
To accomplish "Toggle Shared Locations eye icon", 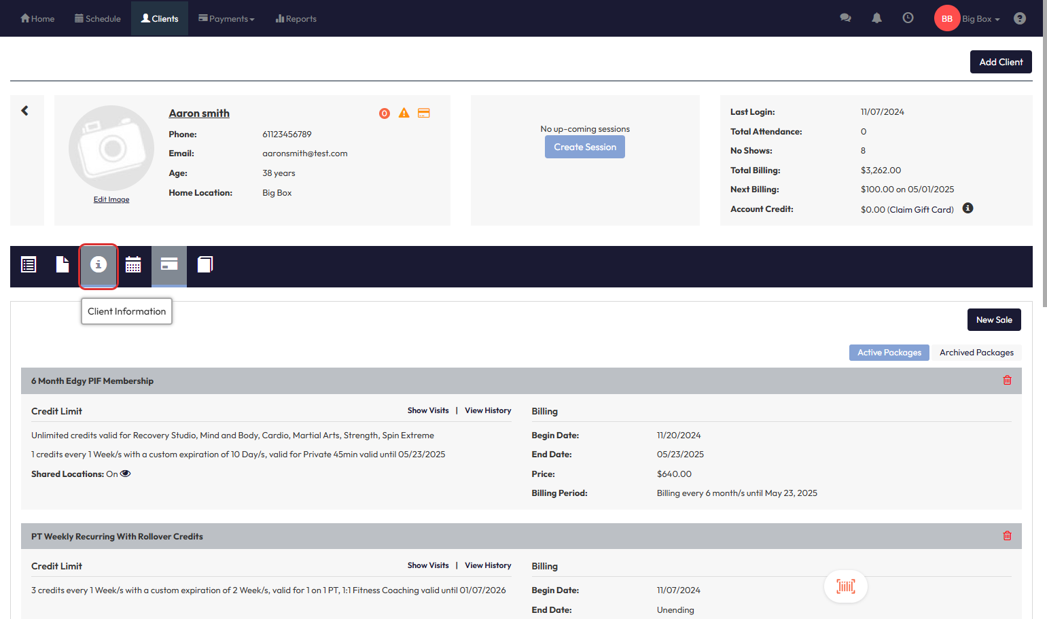I will point(126,474).
